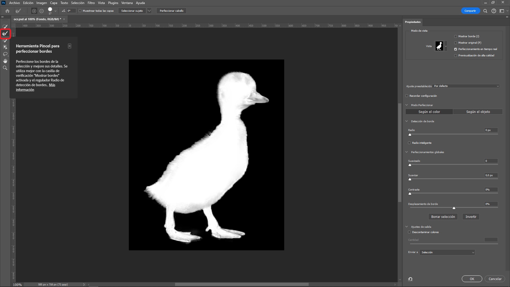The height and width of the screenshot is (287, 510).
Task: Choose Subtract from selection minus mode
Action: pos(41,11)
